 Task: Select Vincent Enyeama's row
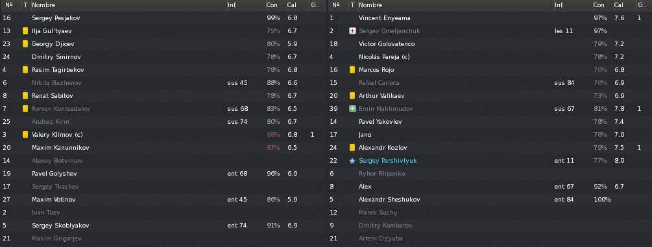coord(489,18)
